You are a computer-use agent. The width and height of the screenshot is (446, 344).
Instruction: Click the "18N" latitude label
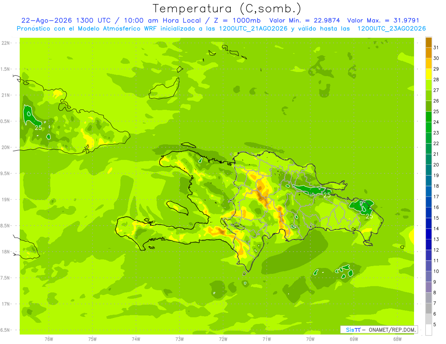click(x=6, y=252)
